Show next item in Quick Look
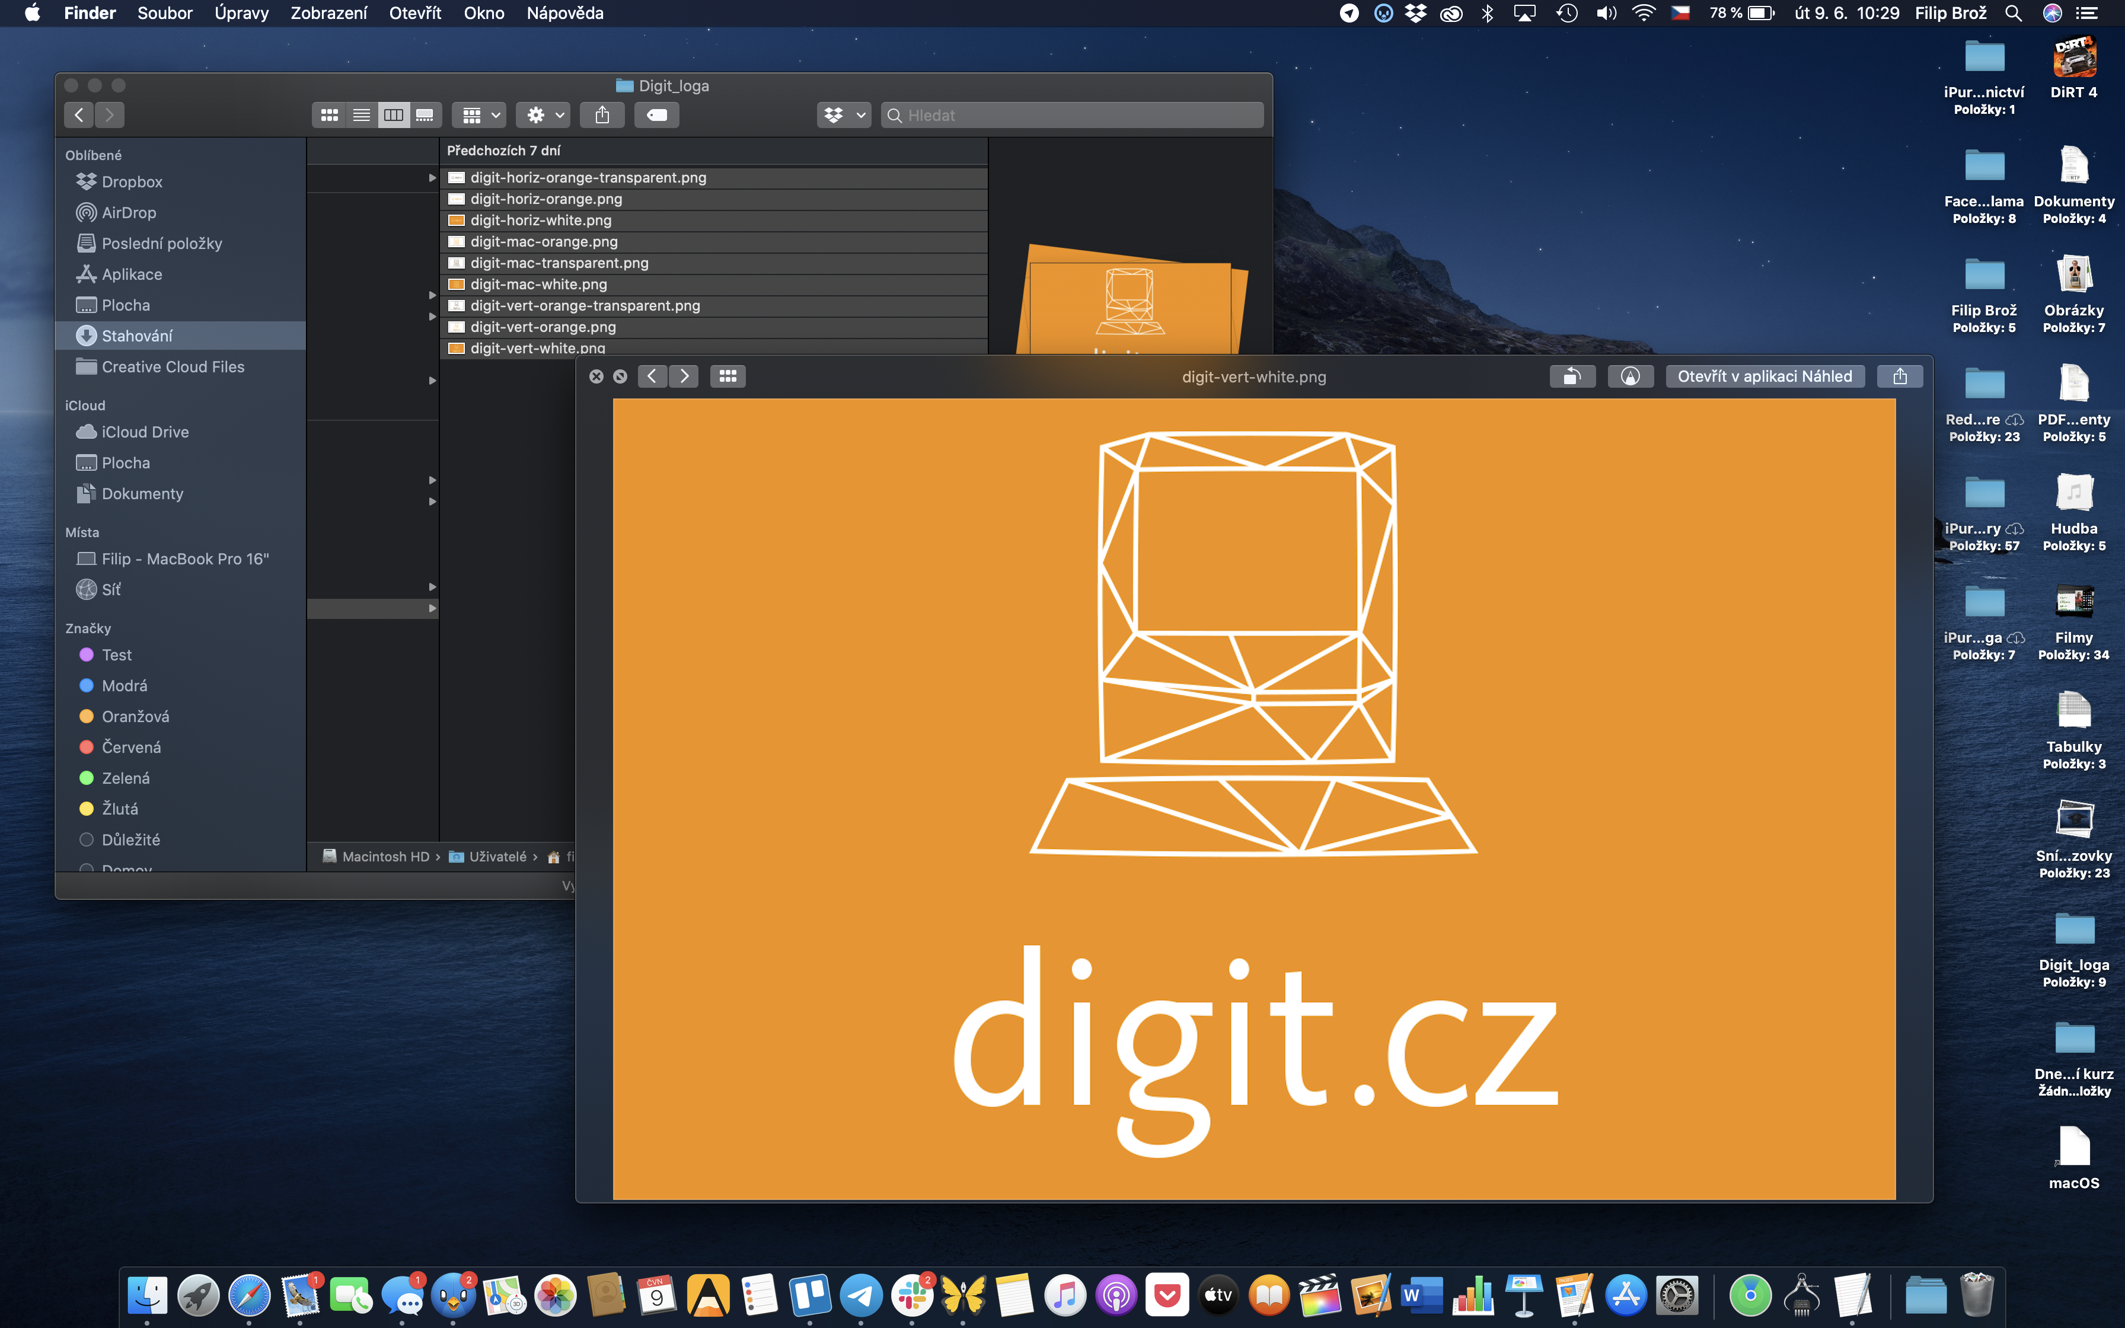 pyautogui.click(x=684, y=377)
